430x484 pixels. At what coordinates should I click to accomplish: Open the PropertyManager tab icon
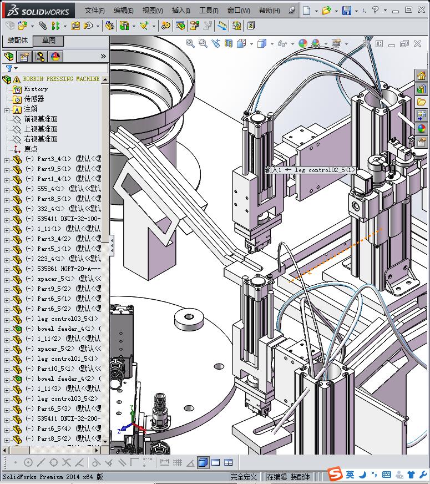tap(24, 56)
